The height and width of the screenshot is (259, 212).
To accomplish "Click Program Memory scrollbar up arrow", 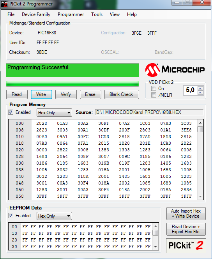I will point(200,123).
